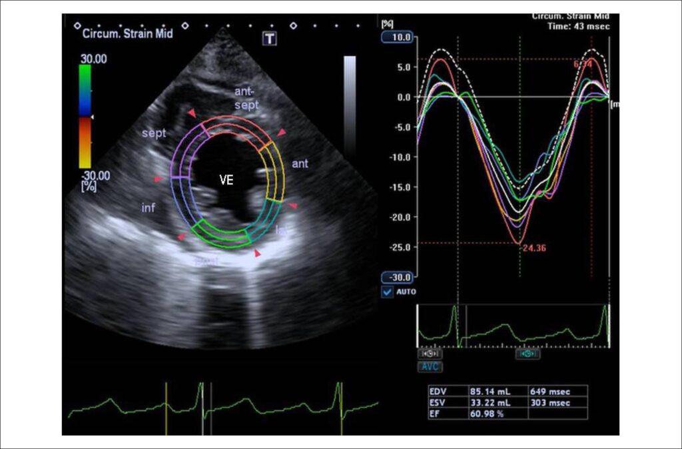Click the white zero marker on strain color bar
This screenshot has width=682, height=449.
[x=92, y=117]
